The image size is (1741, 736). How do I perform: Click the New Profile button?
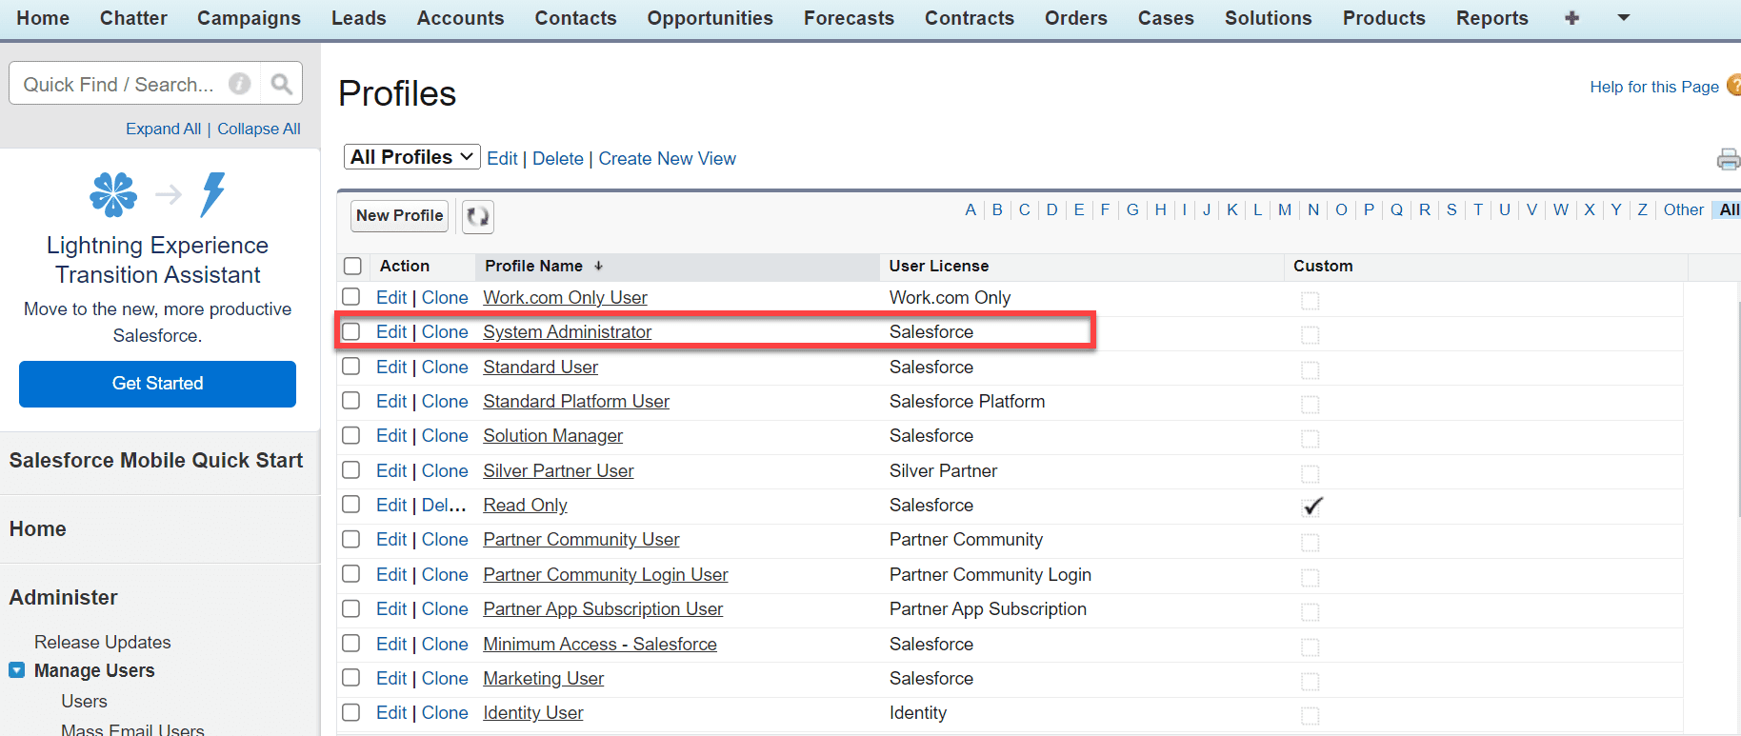[x=400, y=215]
